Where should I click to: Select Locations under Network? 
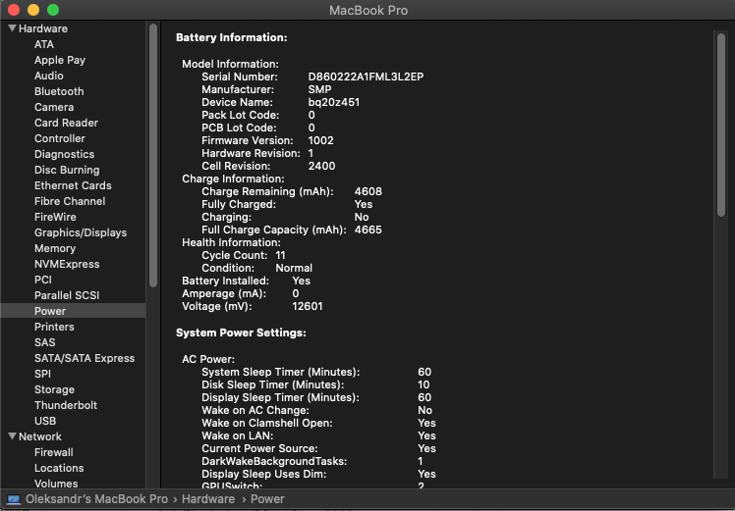59,468
